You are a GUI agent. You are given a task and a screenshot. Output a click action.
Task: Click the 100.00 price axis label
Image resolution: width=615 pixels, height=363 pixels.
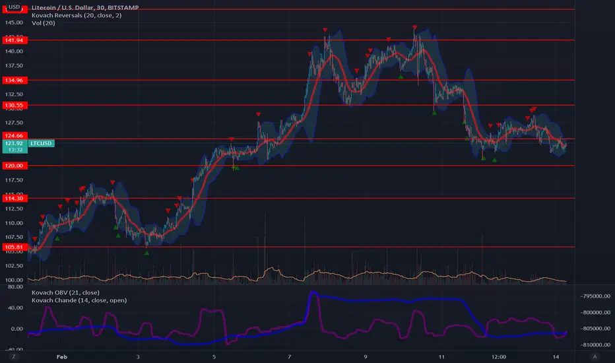pyautogui.click(x=14, y=280)
